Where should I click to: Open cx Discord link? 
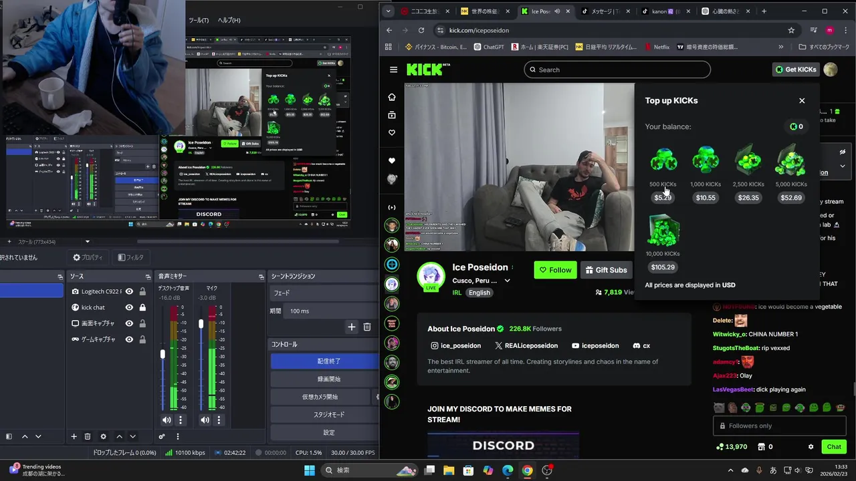click(x=641, y=346)
